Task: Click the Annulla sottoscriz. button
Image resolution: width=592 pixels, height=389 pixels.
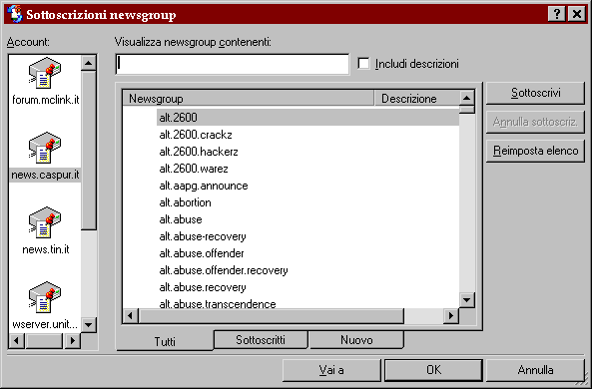Action: pos(535,122)
